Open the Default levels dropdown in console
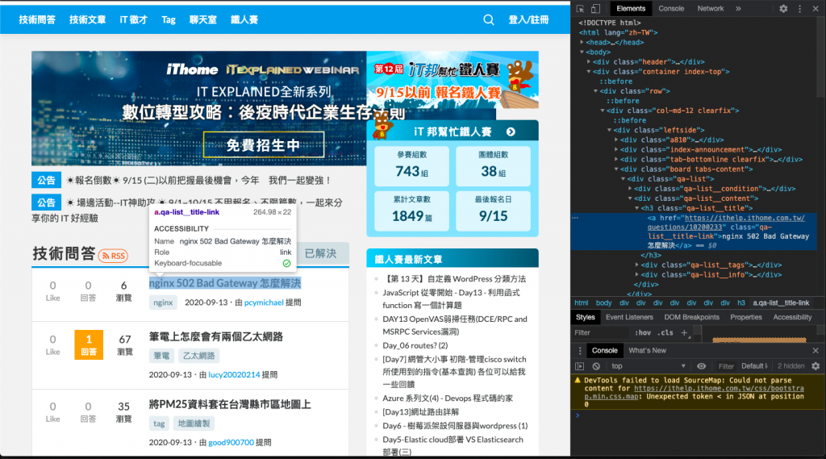The width and height of the screenshot is (826, 459). [754, 366]
